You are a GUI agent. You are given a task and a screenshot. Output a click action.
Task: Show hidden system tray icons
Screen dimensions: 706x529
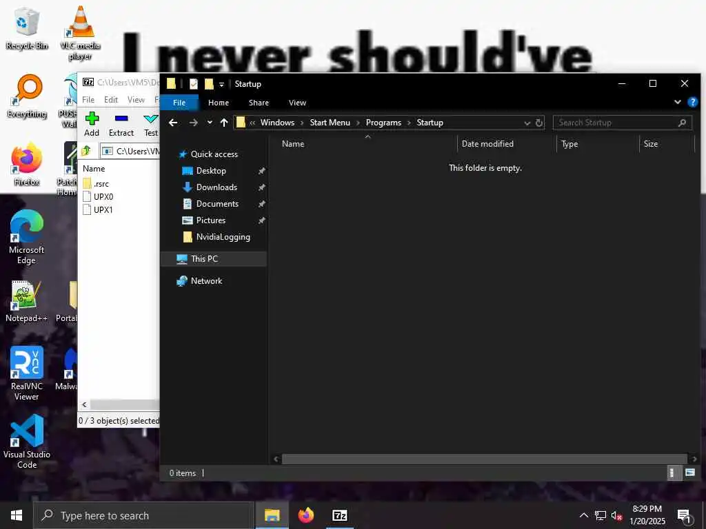(x=583, y=515)
